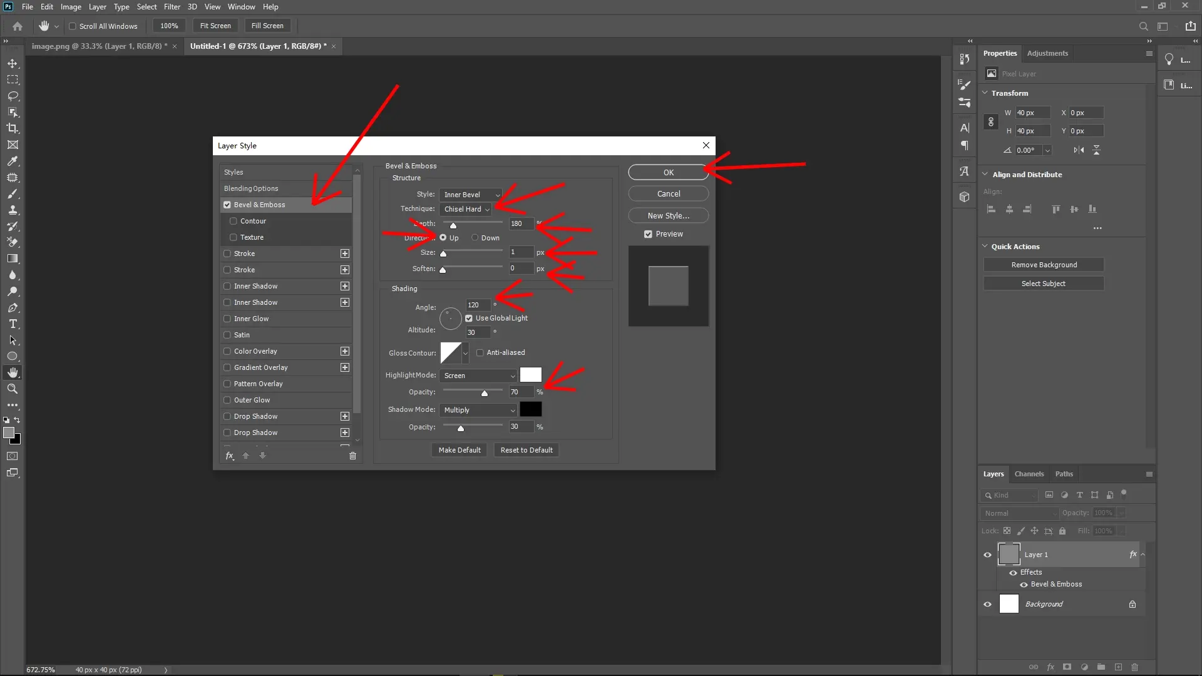Switch to the Channels tab
The height and width of the screenshot is (676, 1202).
(x=1029, y=474)
